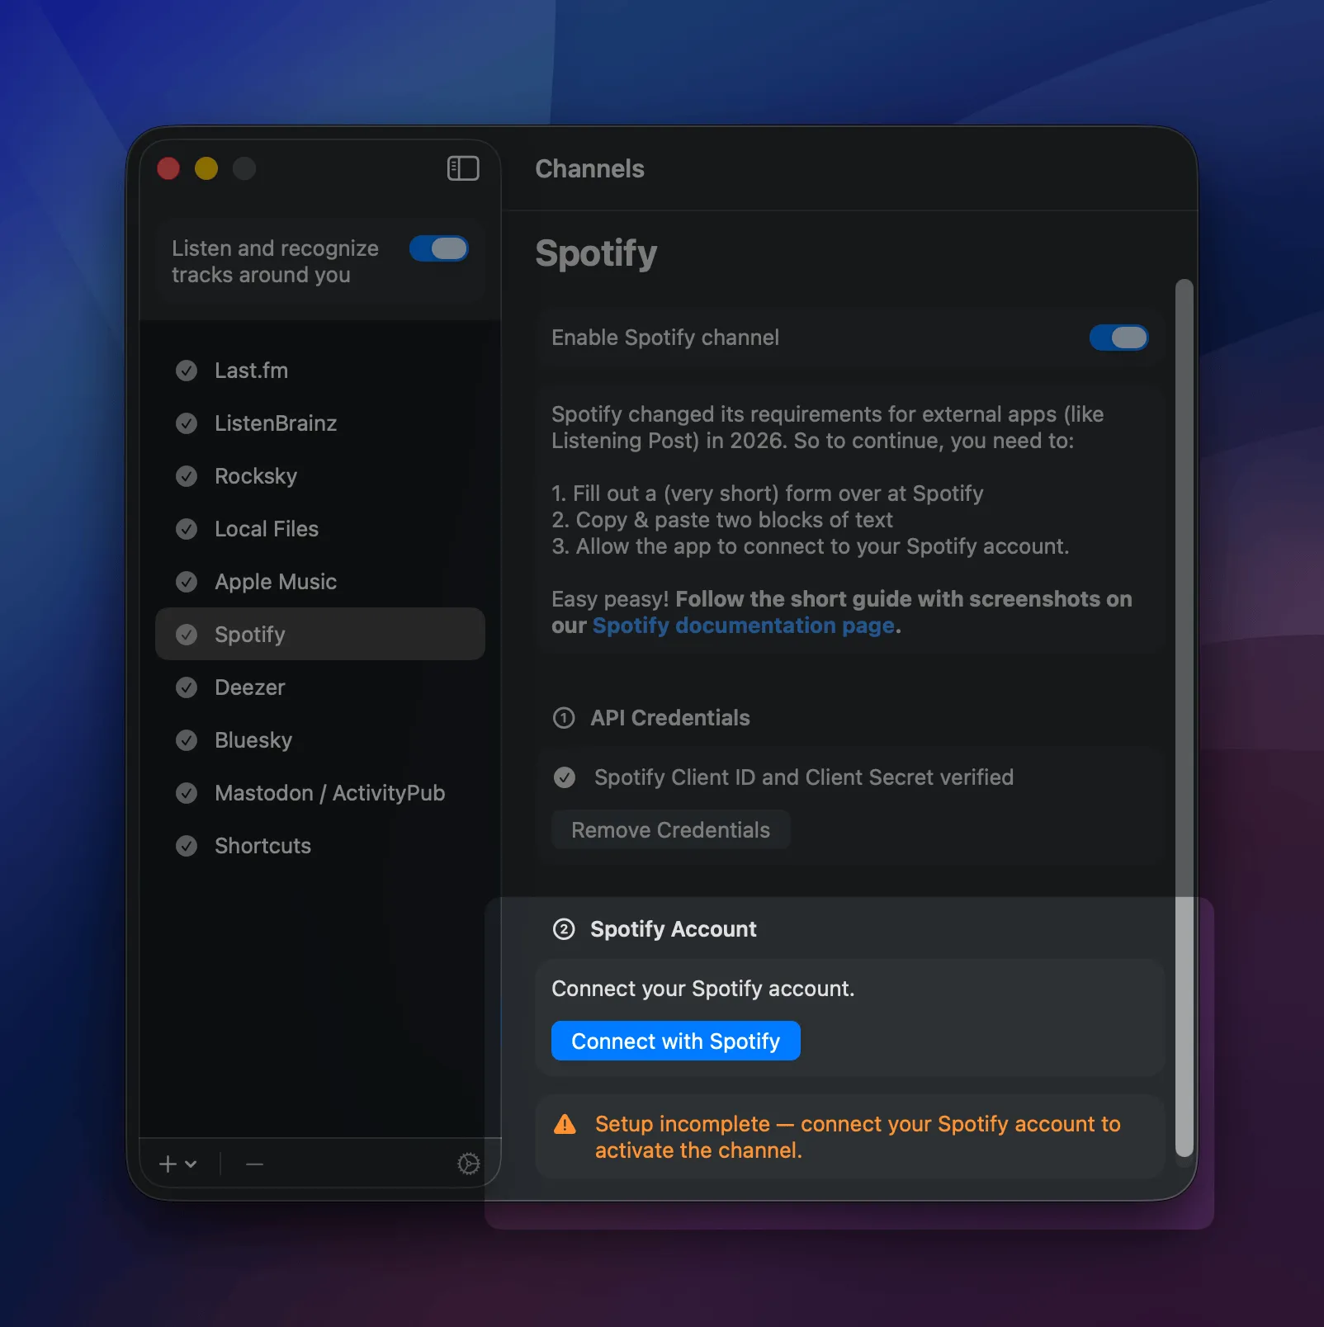Click the orange warning triangle icon

tap(565, 1124)
